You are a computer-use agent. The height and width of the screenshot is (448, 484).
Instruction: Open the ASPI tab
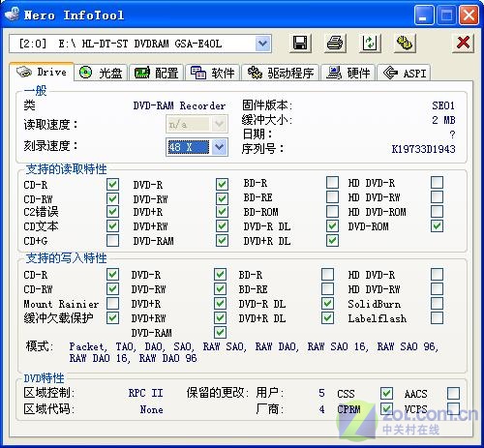coord(404,73)
